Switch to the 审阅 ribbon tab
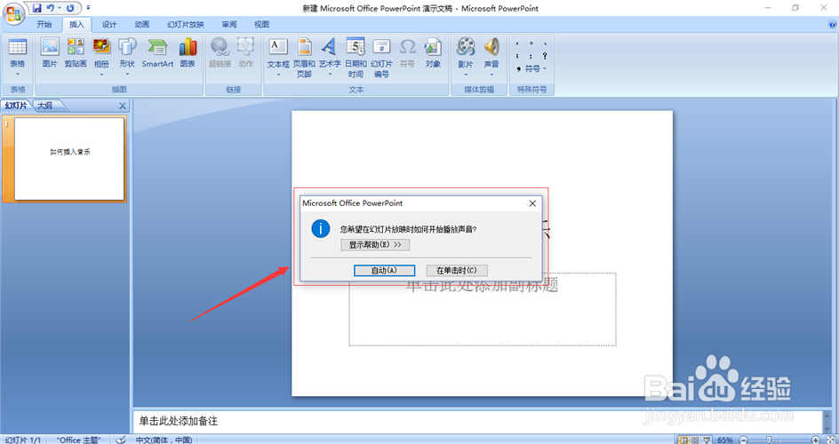This screenshot has width=839, height=444. coord(229,25)
